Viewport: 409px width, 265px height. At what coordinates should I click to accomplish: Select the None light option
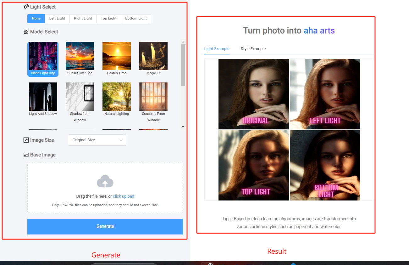[36, 19]
